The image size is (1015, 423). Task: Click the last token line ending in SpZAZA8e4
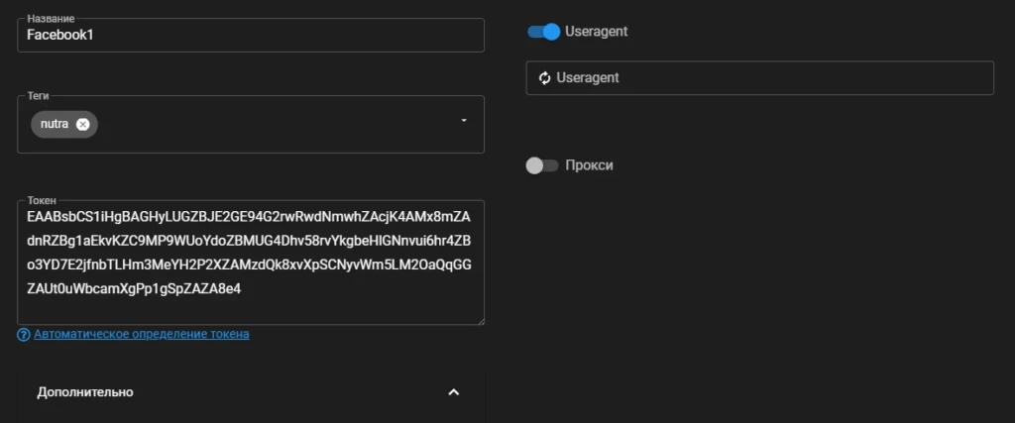point(134,289)
